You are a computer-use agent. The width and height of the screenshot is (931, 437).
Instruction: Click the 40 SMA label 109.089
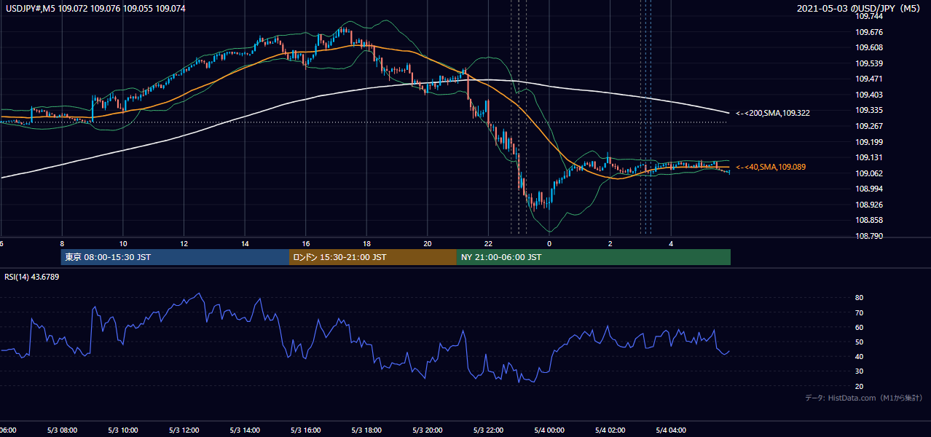771,168
